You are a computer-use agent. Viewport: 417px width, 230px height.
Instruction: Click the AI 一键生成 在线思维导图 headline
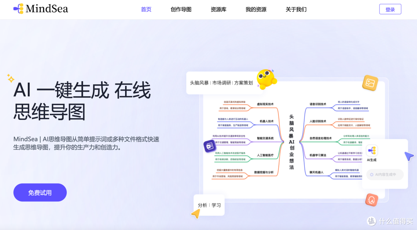click(x=82, y=101)
